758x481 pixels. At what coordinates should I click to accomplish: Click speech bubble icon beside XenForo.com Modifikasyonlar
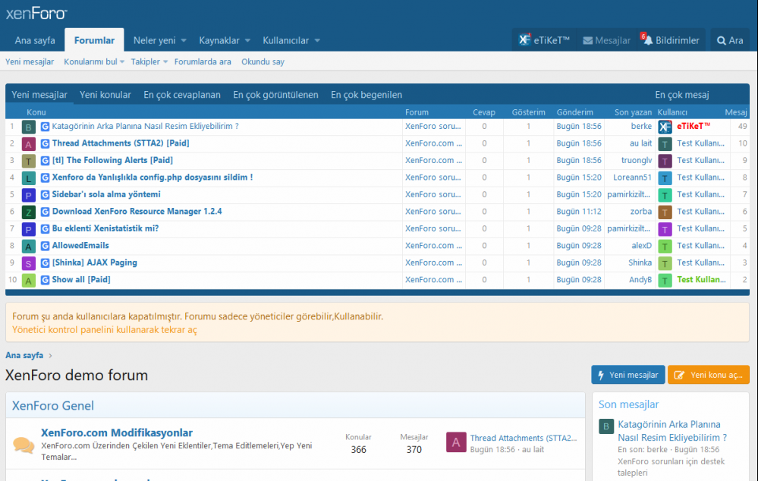24,445
